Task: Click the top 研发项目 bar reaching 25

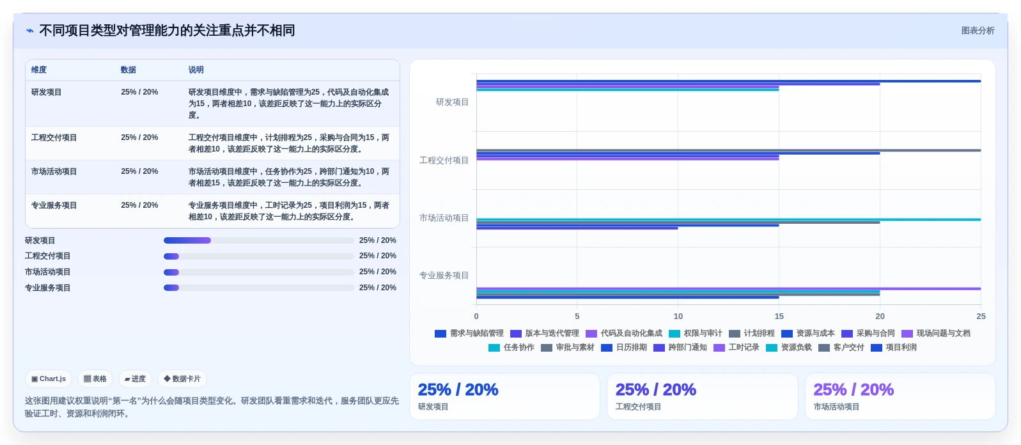Action: 728,81
